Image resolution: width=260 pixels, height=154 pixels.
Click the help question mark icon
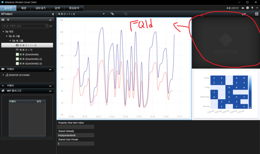coord(247,8)
